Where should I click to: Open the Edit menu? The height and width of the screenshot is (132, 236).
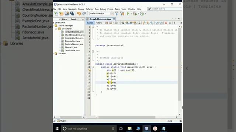59,9
